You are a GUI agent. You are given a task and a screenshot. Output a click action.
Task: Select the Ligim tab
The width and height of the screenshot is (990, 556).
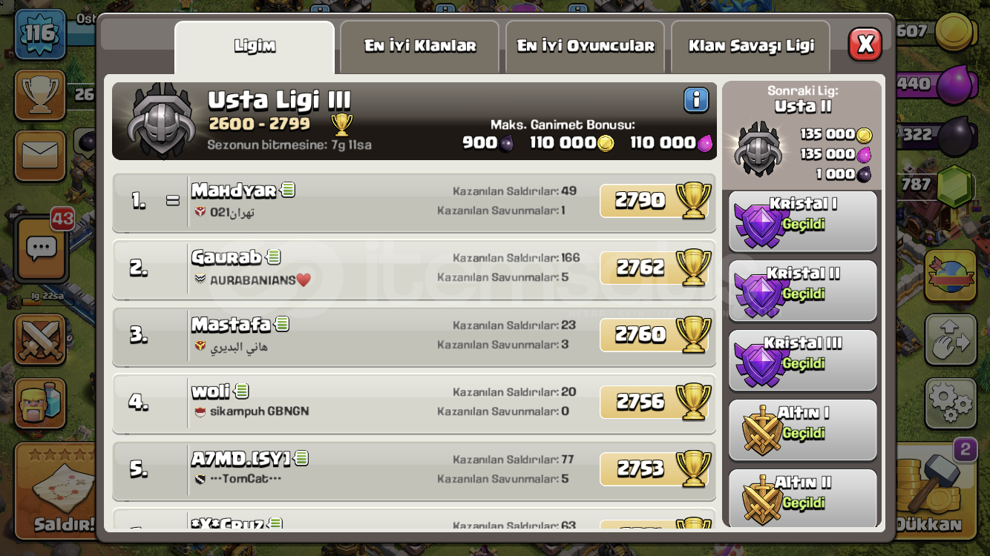(x=255, y=47)
